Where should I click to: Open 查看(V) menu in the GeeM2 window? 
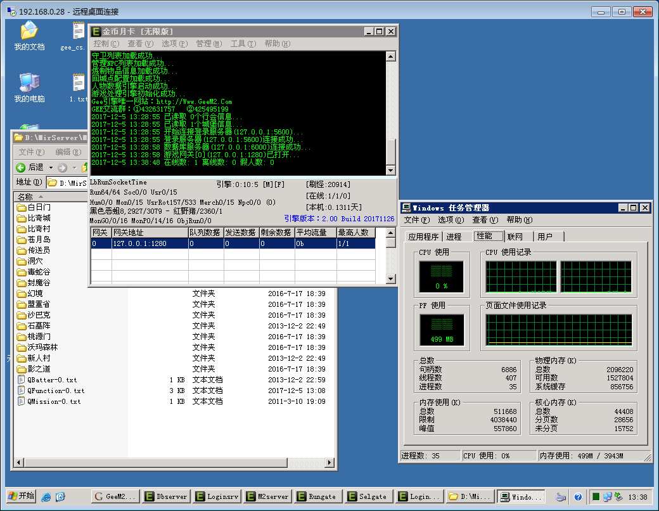click(x=141, y=44)
